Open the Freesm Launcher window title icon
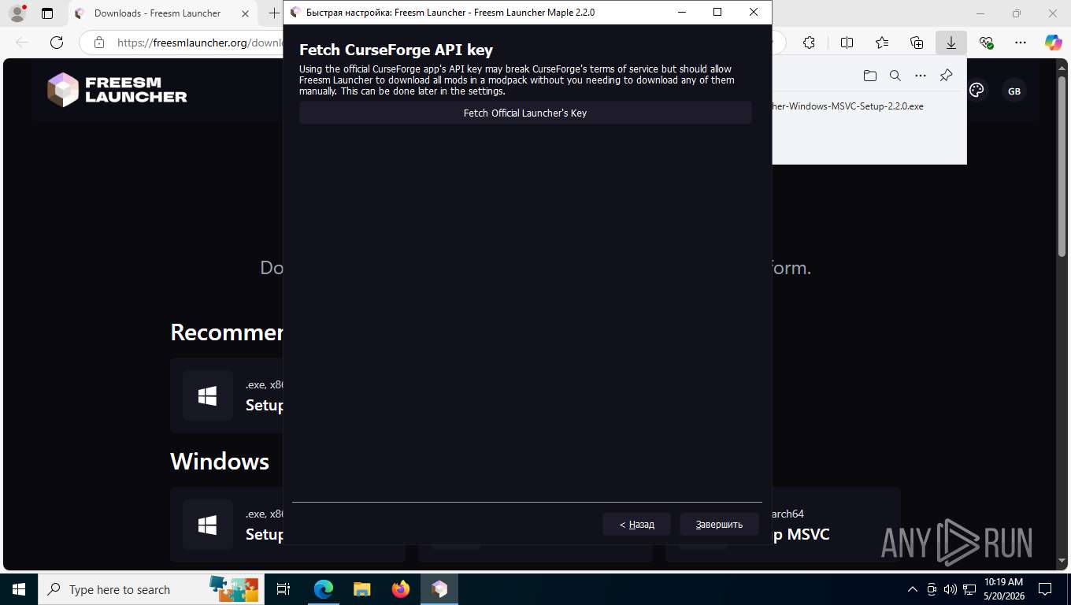Viewport: 1071px width, 605px height. click(x=295, y=12)
